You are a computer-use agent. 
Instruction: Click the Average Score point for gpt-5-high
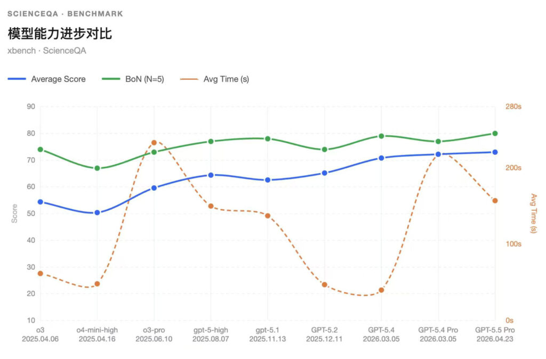(x=211, y=175)
